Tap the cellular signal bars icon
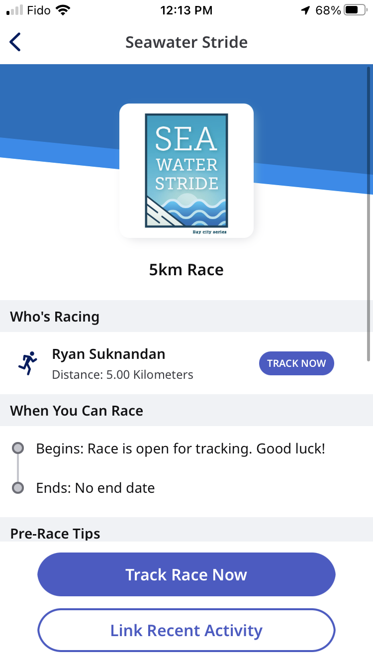Image resolution: width=373 pixels, height=664 pixels. pos(14,10)
